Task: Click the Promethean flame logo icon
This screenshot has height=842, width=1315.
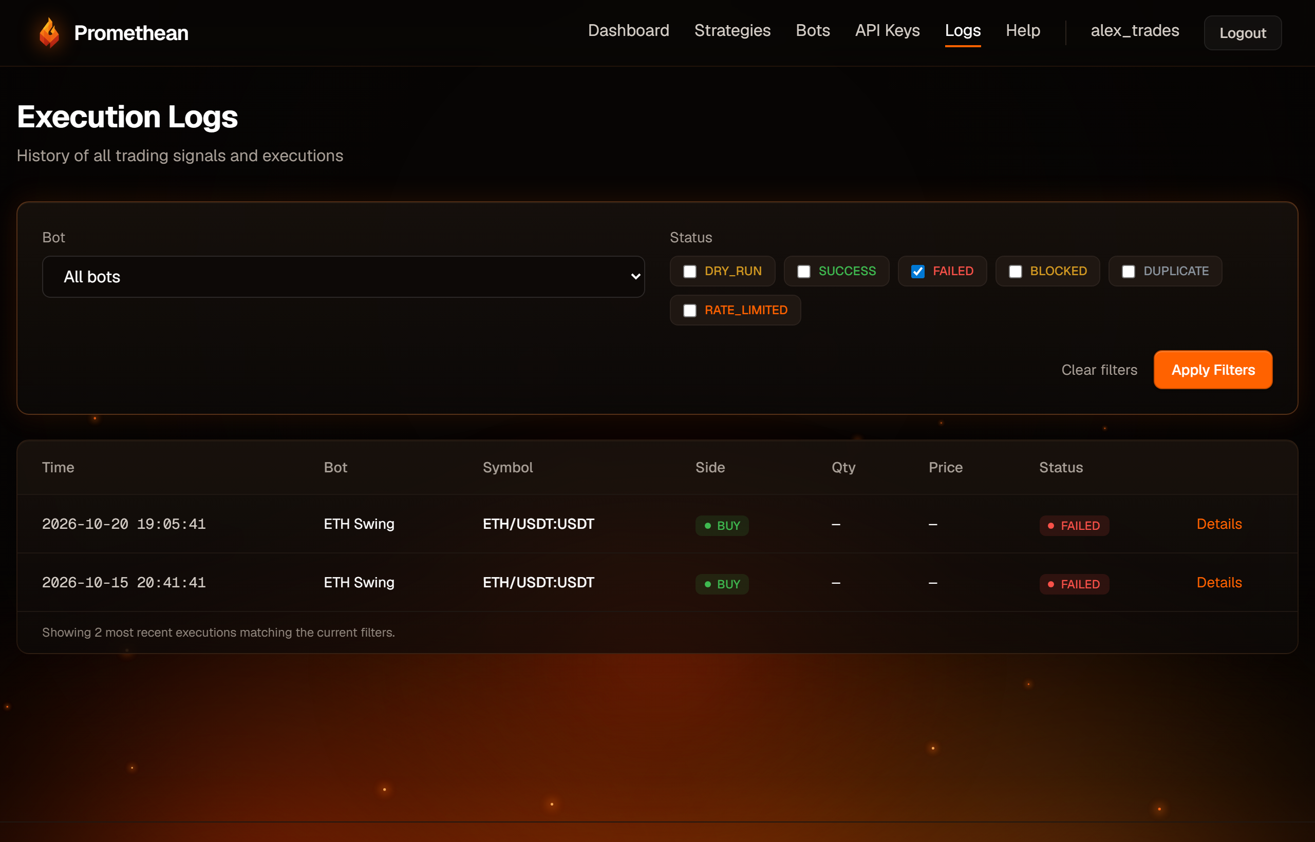Action: (49, 33)
